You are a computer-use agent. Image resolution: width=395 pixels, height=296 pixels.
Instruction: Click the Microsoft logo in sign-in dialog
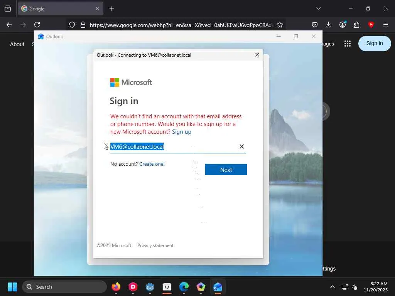[131, 82]
